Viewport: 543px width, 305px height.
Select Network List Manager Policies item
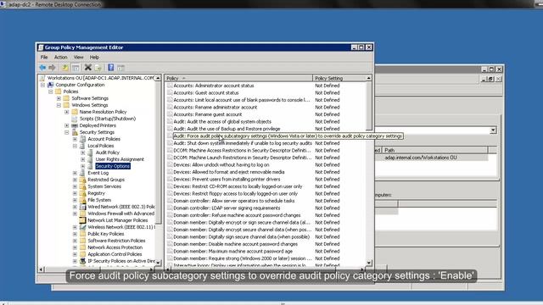coord(117,220)
